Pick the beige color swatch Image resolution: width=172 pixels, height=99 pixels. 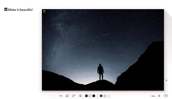click(105, 96)
